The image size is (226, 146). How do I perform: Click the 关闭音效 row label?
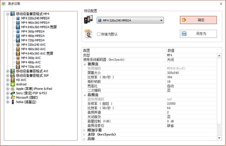tap(94, 117)
